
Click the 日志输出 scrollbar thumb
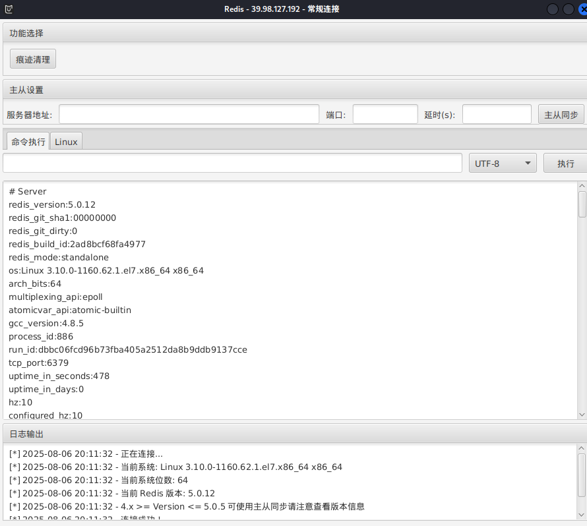coord(581,475)
